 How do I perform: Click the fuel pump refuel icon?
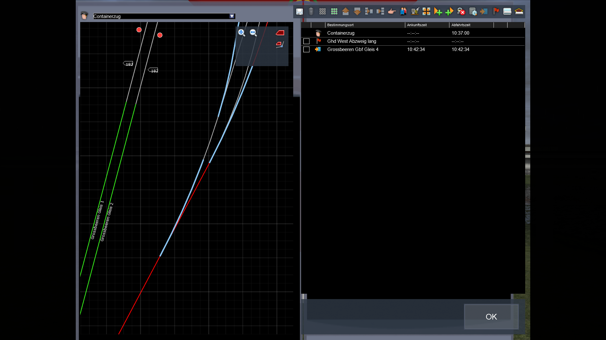pyautogui.click(x=415, y=12)
